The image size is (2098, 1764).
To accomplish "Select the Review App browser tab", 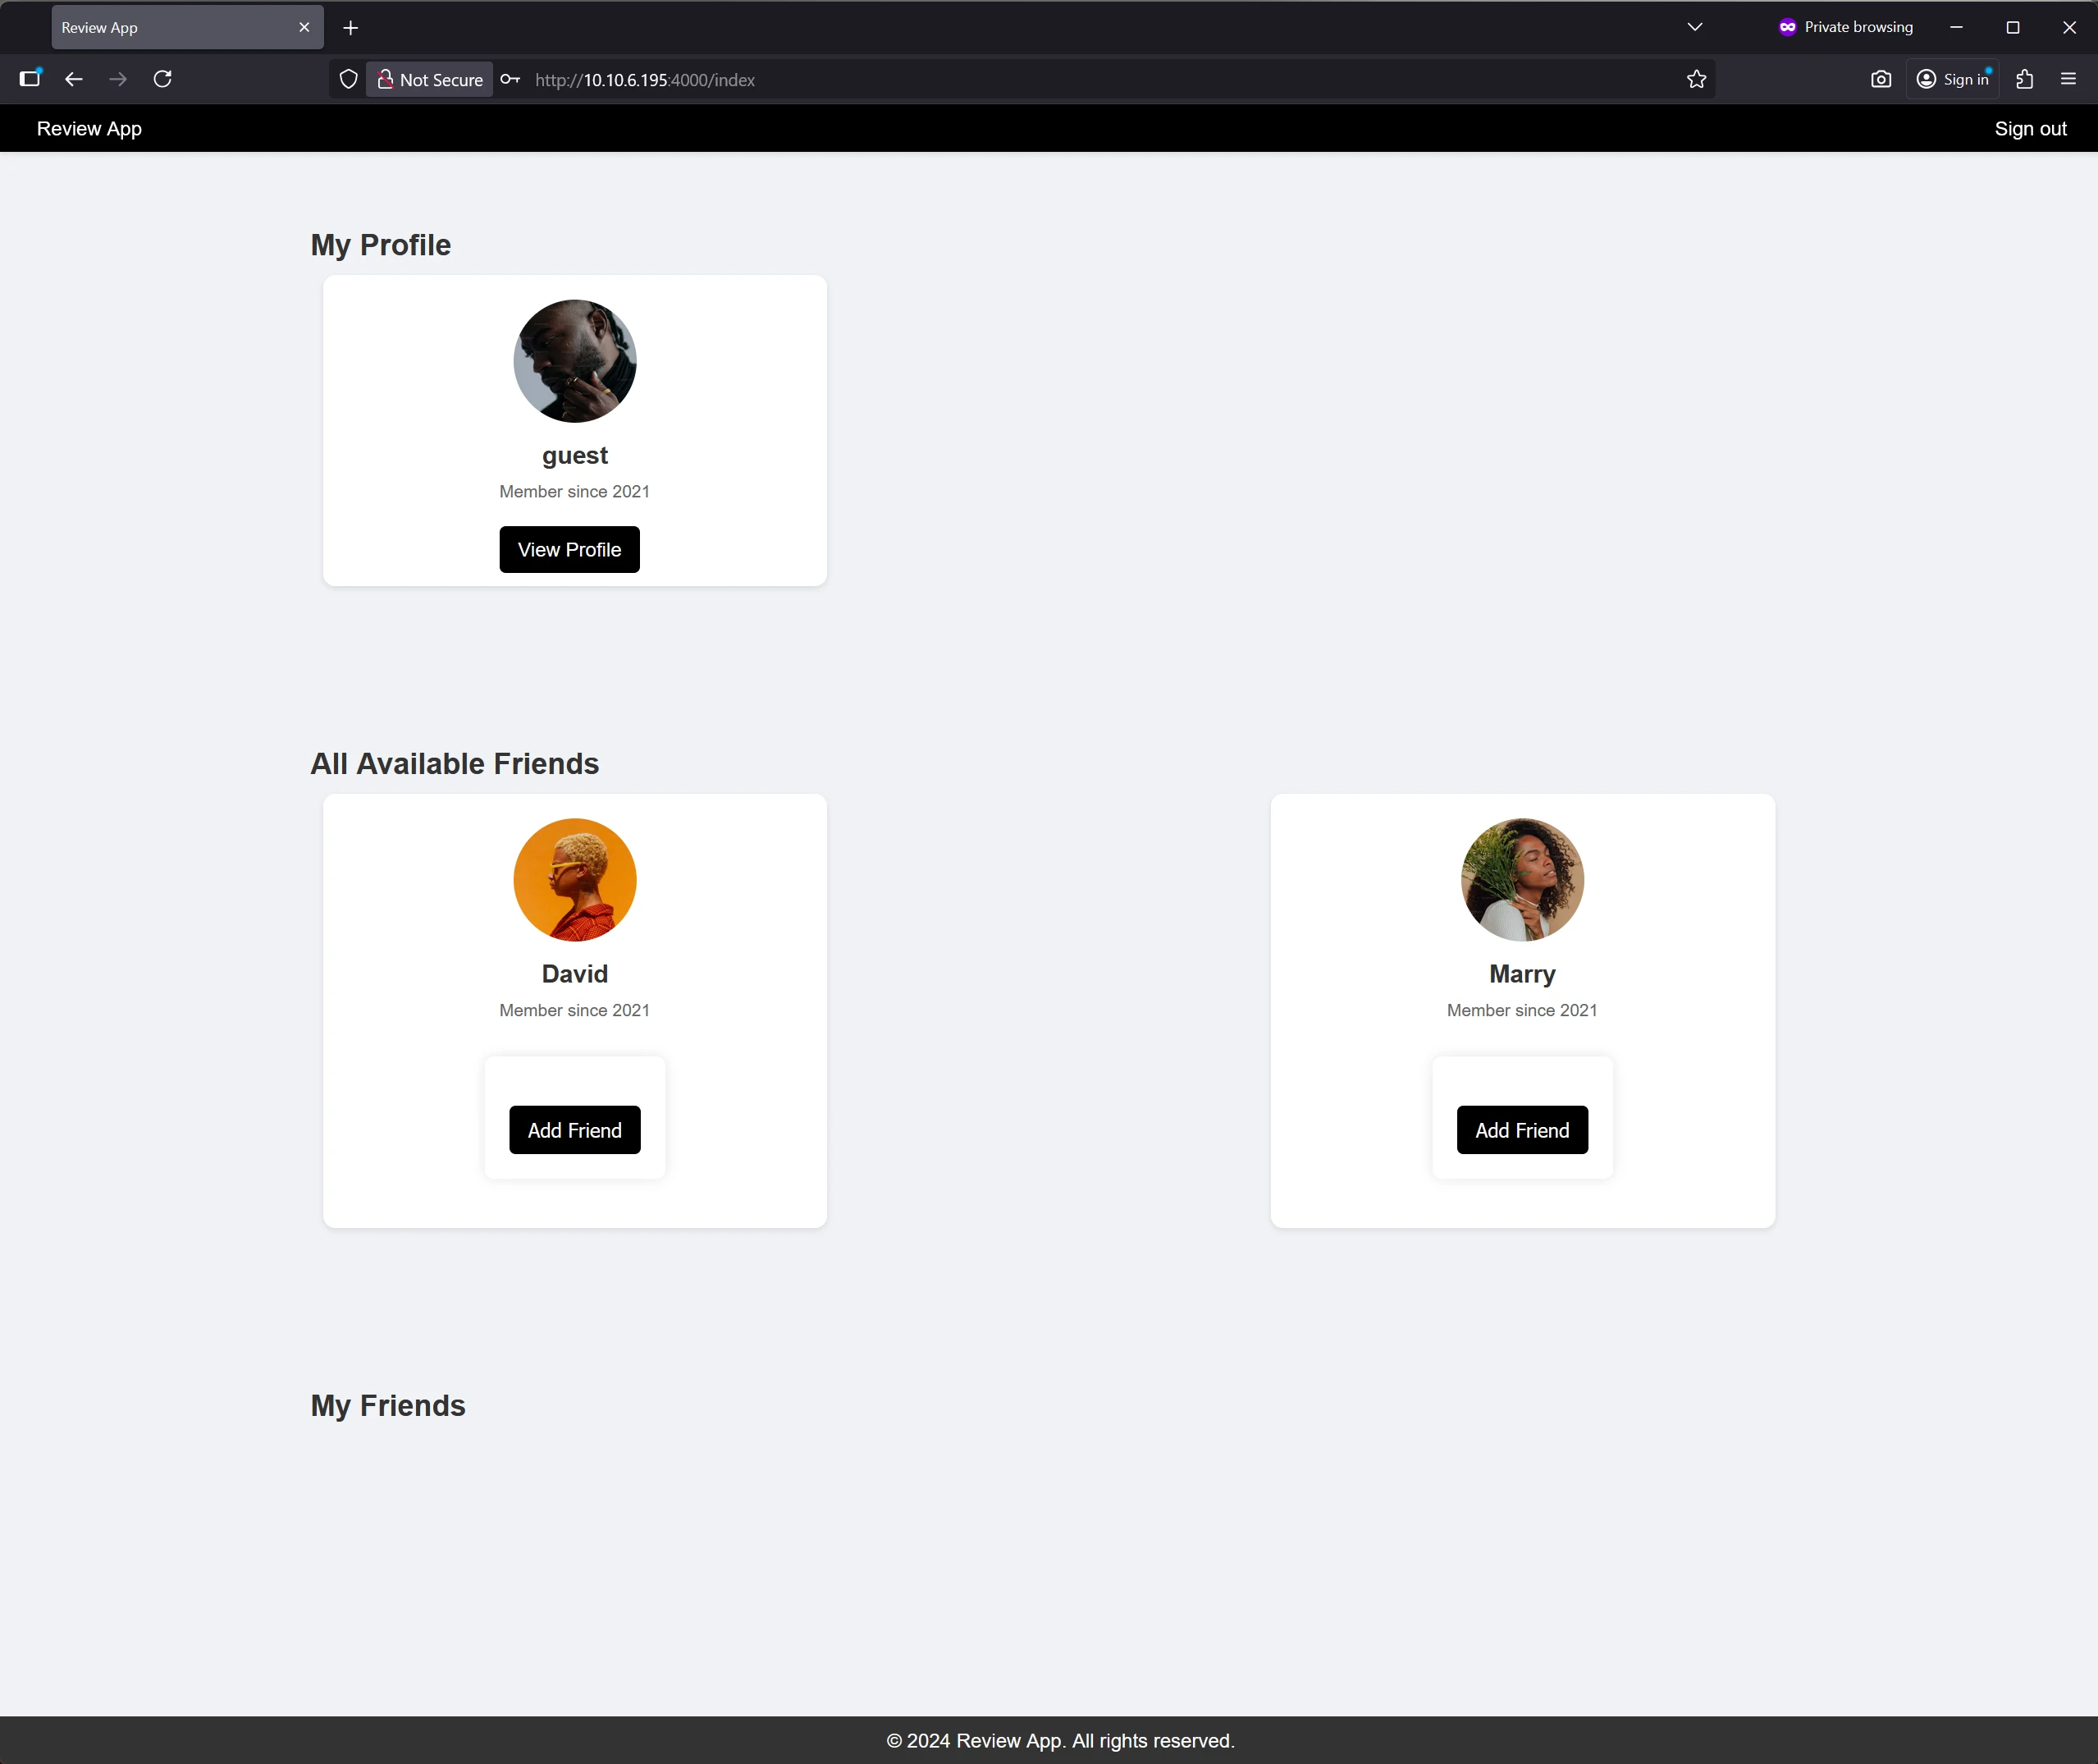I will [x=170, y=27].
